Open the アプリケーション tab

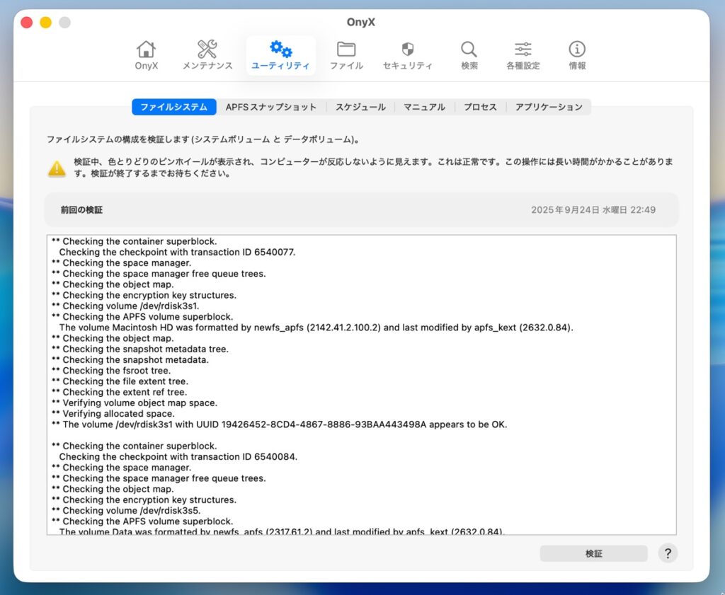coord(549,107)
